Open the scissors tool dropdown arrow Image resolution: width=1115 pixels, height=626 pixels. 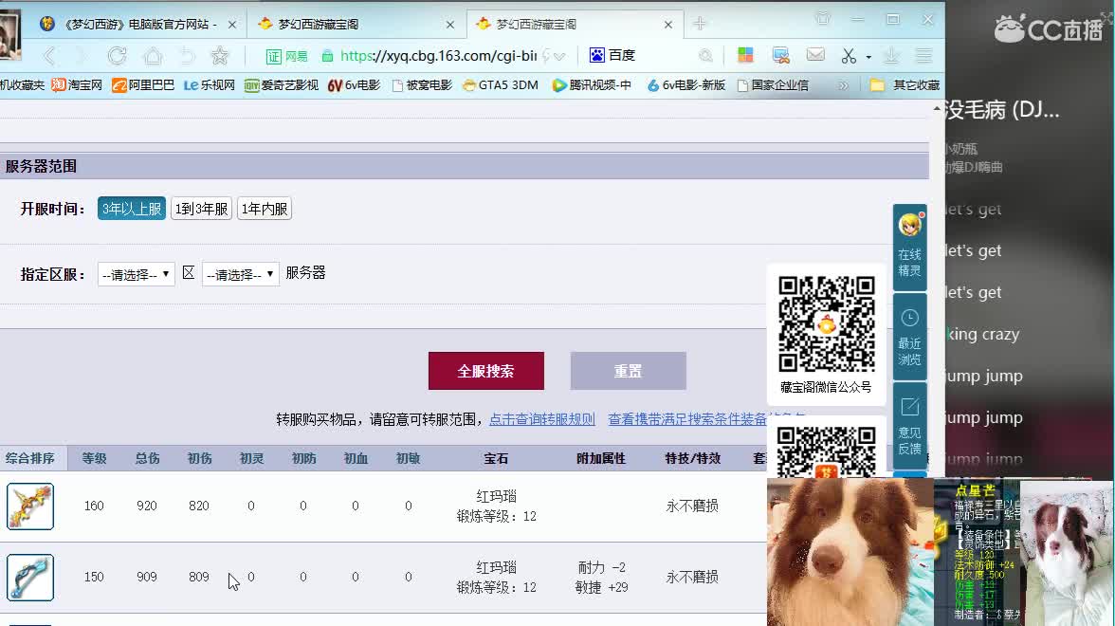point(868,57)
